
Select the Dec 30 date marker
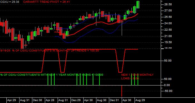click(x=37, y=100)
